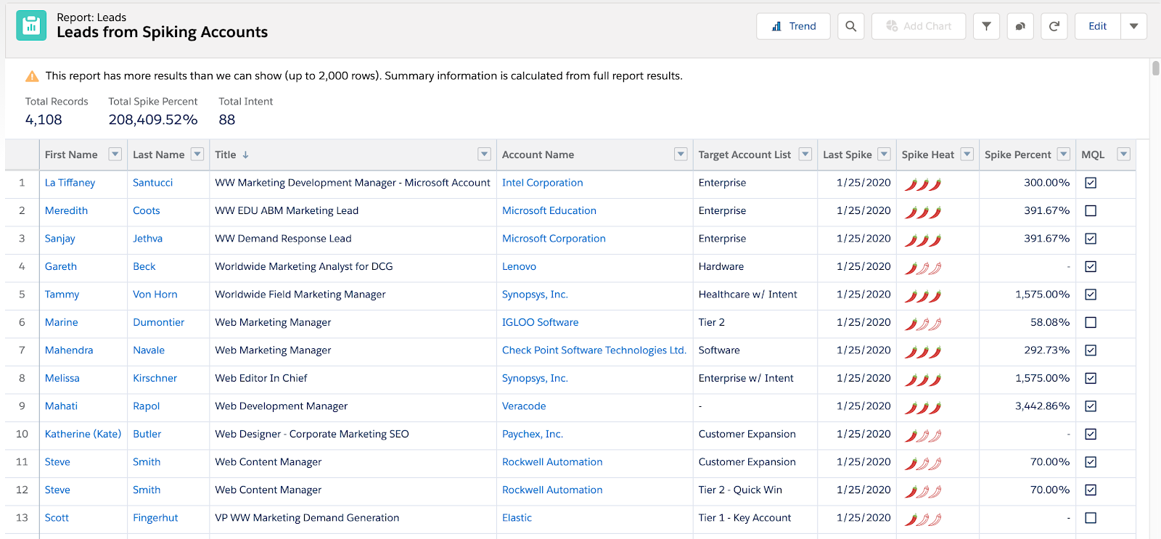Open Fingerhut last name link
Image resolution: width=1161 pixels, height=539 pixels.
click(x=155, y=518)
